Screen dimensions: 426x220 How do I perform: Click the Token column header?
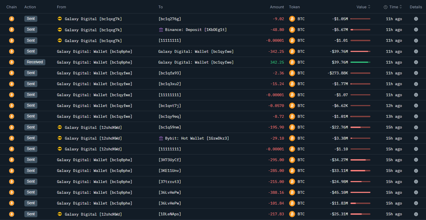(x=295, y=7)
